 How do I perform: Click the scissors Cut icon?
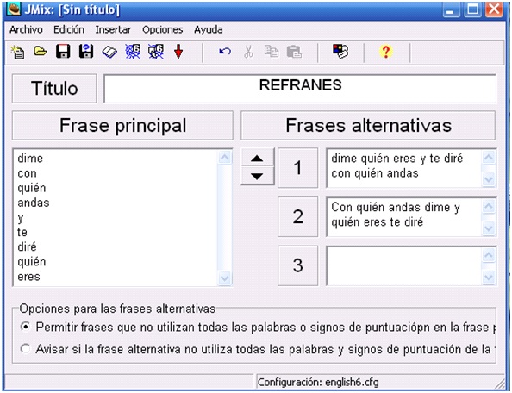[248, 52]
